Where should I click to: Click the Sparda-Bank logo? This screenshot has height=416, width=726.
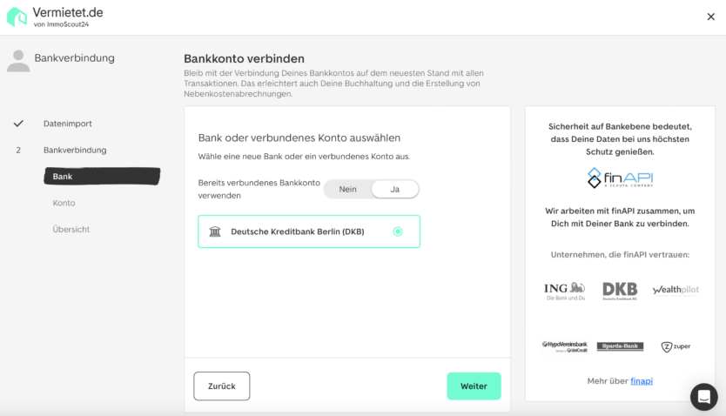pos(620,346)
